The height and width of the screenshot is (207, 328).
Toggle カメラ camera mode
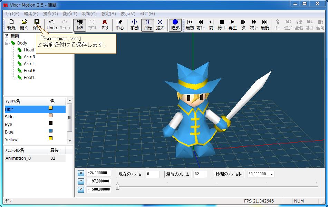pos(79,25)
